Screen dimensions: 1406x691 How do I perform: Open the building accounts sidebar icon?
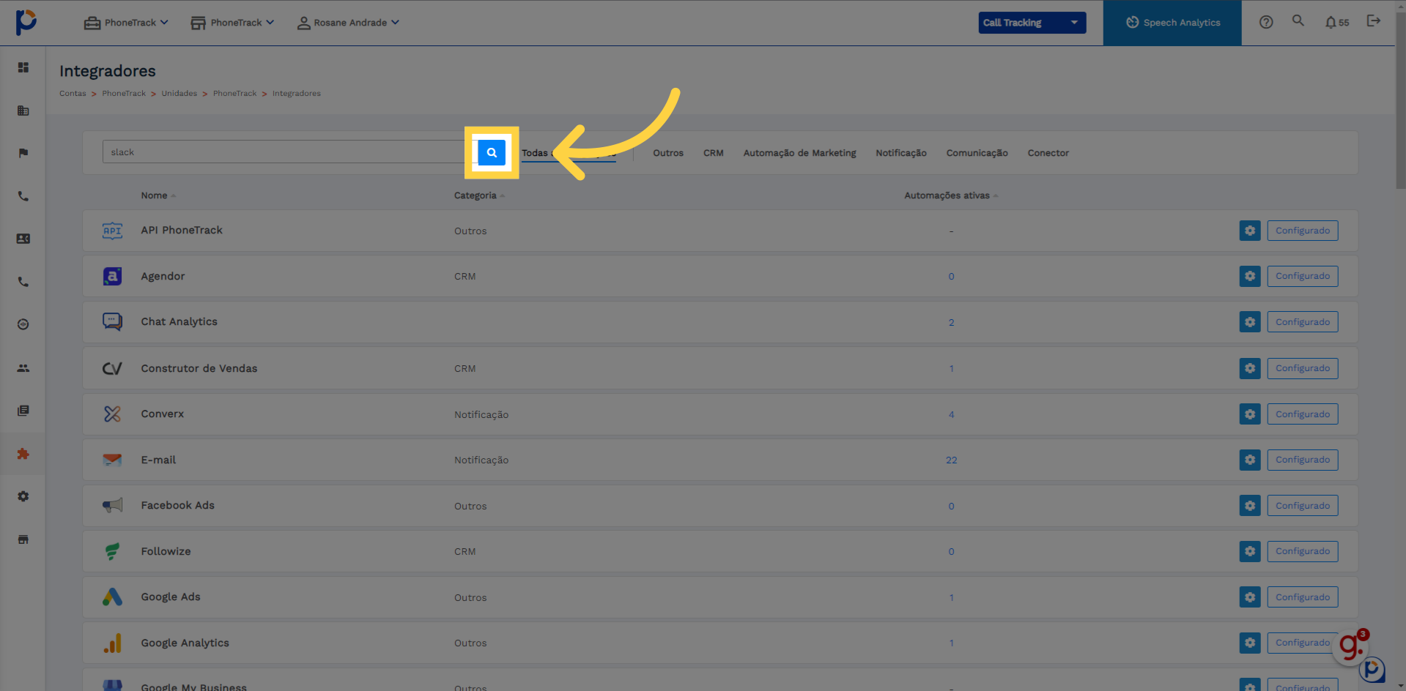[x=23, y=111]
